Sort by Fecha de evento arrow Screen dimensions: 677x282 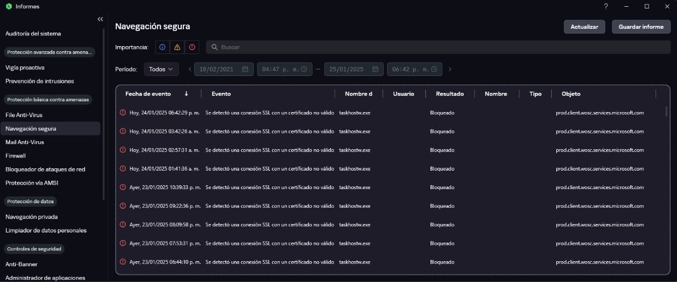186,94
